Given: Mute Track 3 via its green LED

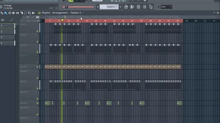Looking at the screenshot, I should tap(37, 52).
